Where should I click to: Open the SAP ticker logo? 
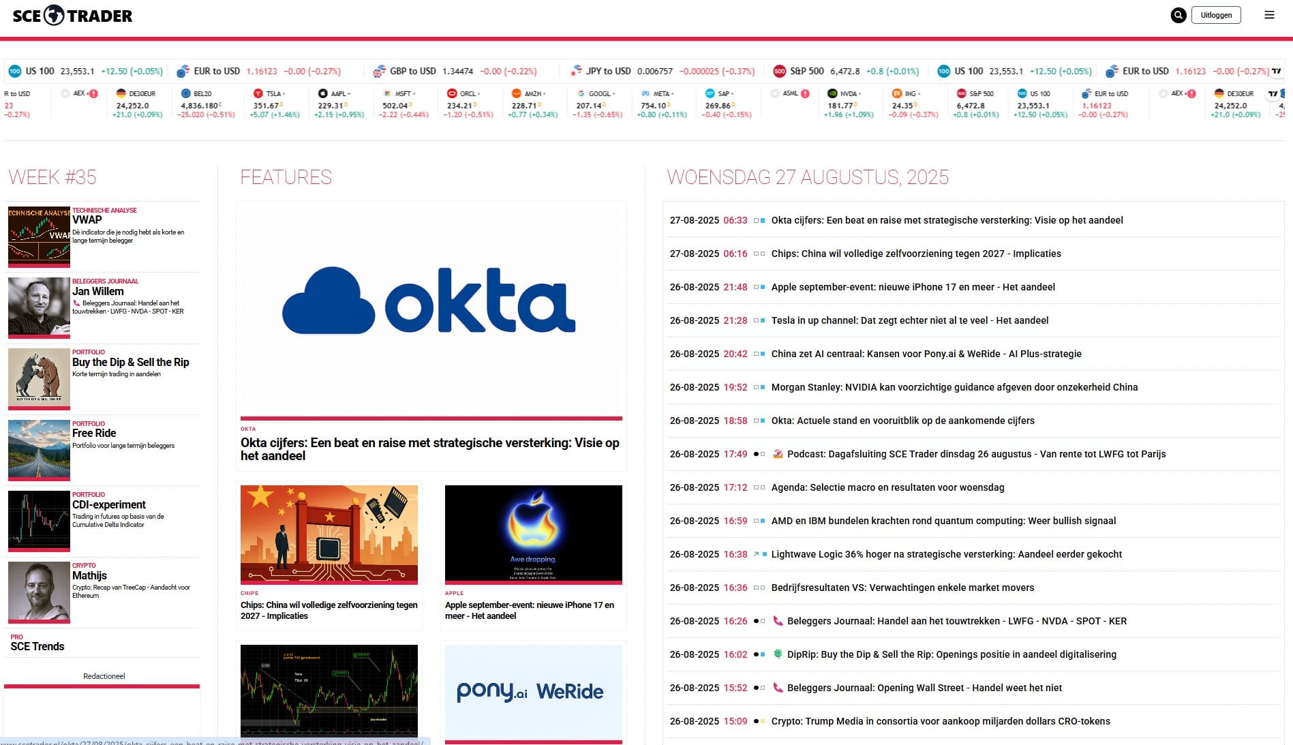pos(710,93)
